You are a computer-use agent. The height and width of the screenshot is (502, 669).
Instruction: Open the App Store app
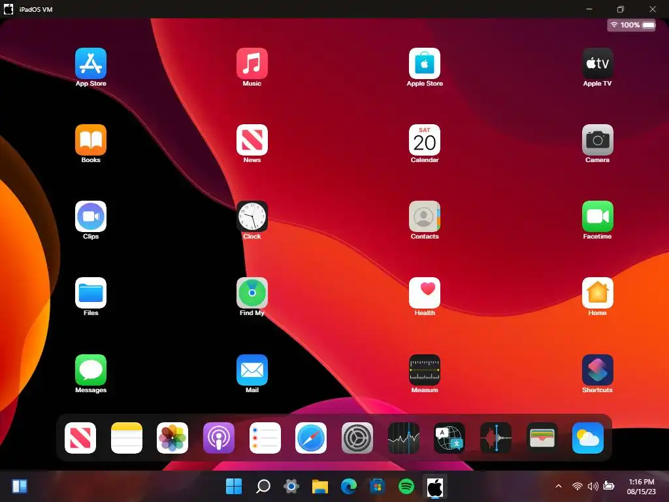coord(90,63)
